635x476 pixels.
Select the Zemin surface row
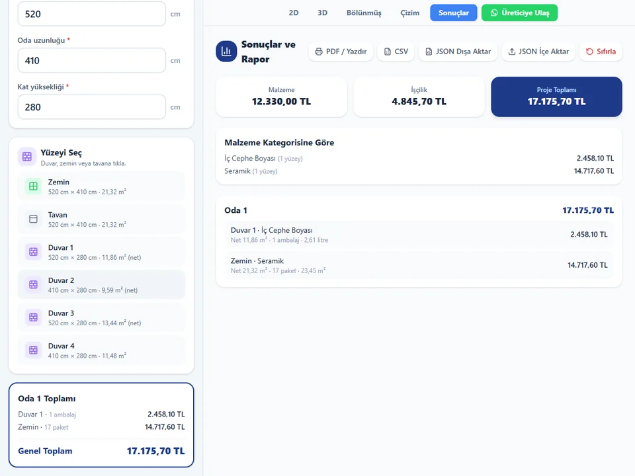(x=101, y=186)
